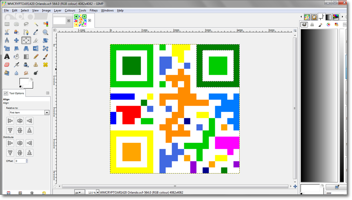Select the Heal tool
The width and height of the screenshot is (352, 200).
45,65
